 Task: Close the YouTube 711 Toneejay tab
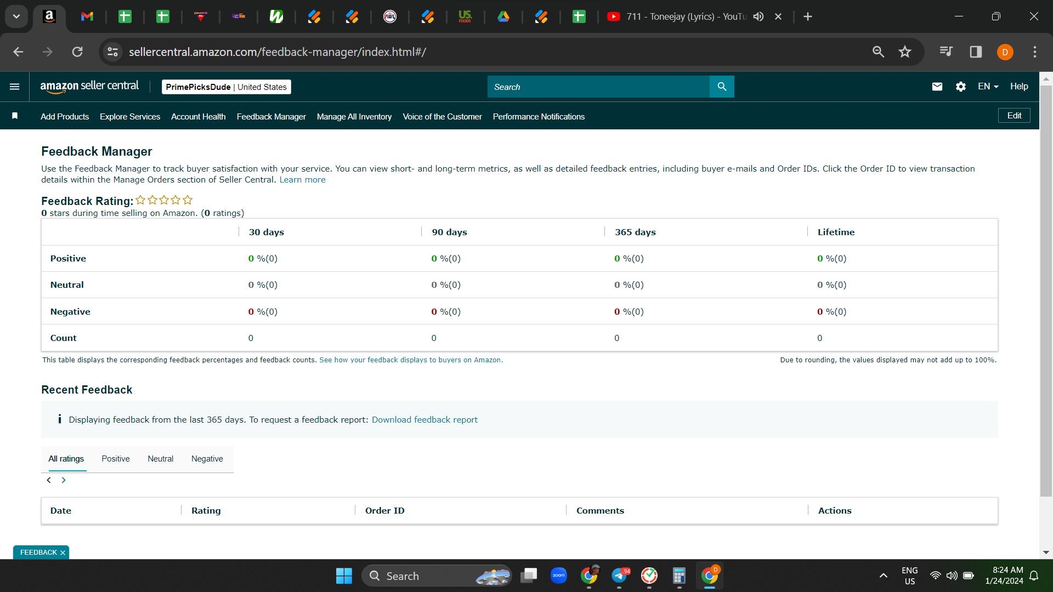pyautogui.click(x=778, y=16)
